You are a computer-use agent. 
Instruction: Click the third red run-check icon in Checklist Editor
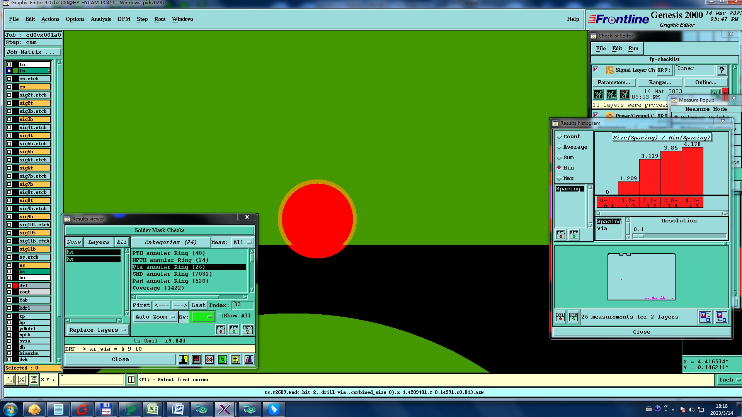point(625,94)
